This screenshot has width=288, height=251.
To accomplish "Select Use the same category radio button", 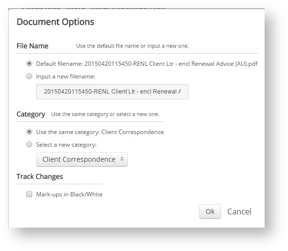I will pyautogui.click(x=29, y=132).
